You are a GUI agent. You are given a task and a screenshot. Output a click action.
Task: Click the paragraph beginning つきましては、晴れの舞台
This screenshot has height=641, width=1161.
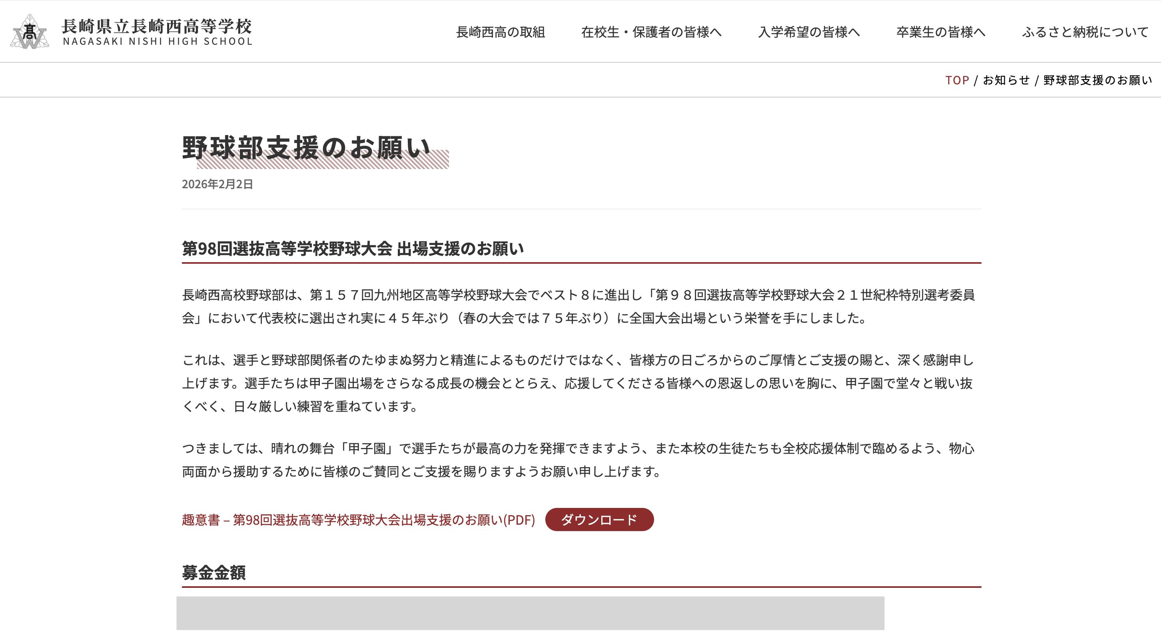pos(579,460)
